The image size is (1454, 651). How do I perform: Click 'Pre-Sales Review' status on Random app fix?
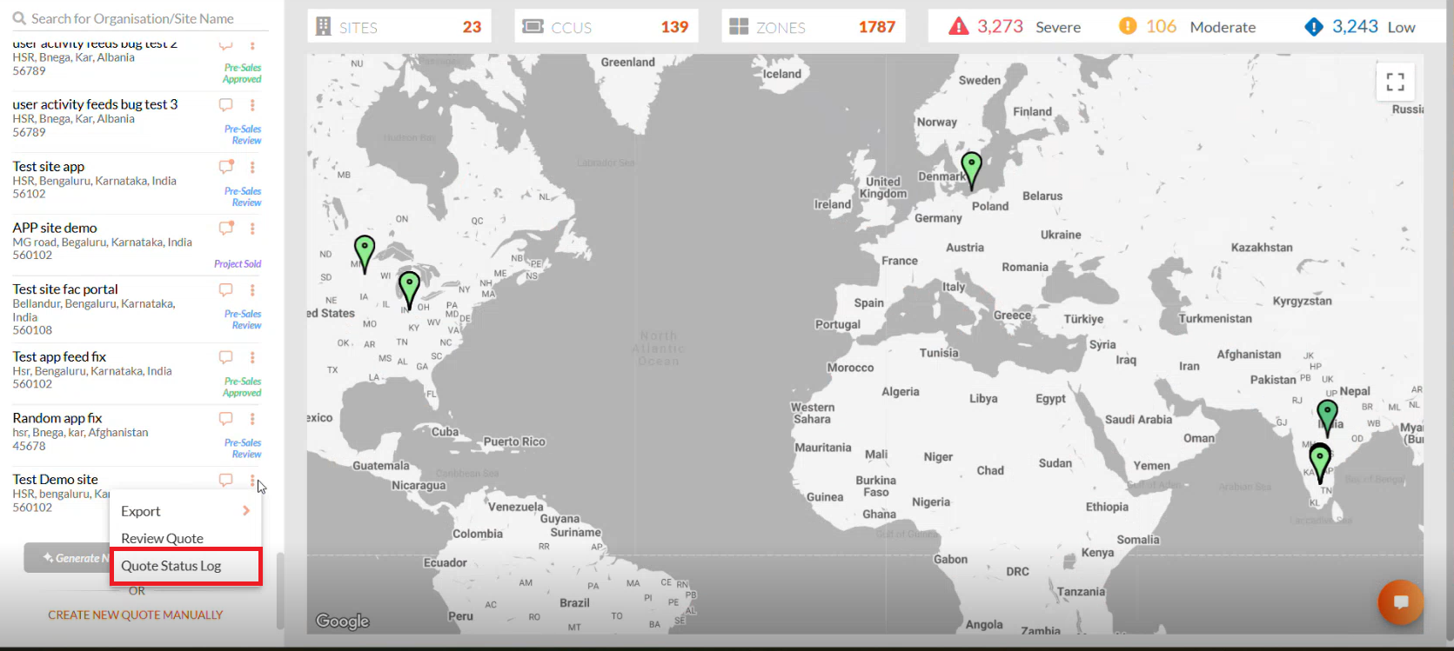coord(243,448)
